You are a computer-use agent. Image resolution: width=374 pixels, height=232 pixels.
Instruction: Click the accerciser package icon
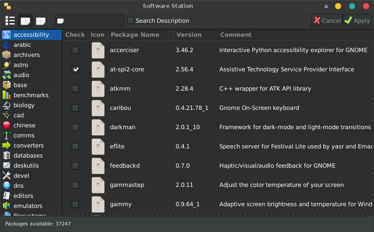point(98,50)
